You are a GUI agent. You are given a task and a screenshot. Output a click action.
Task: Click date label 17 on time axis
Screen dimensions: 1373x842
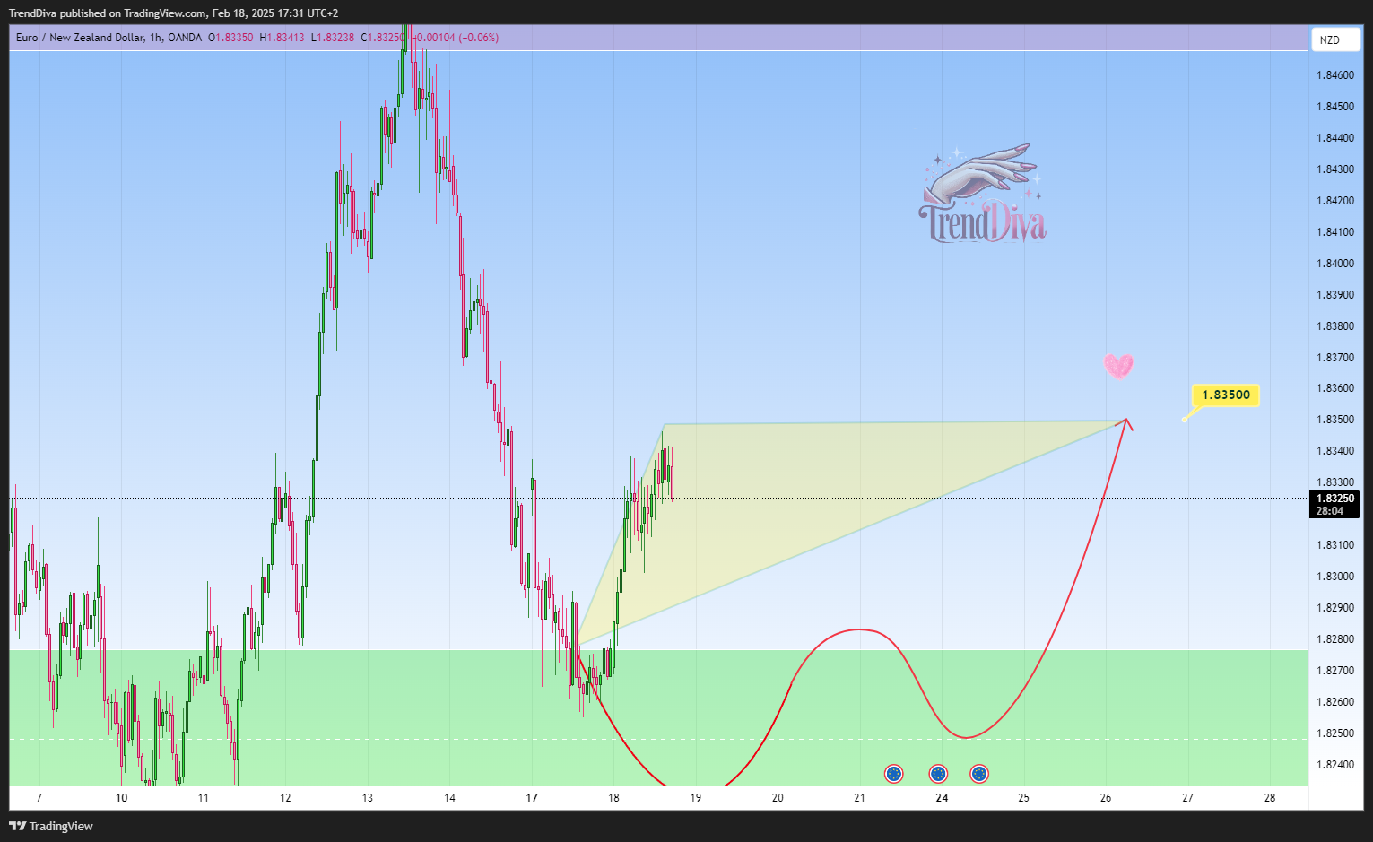click(x=532, y=798)
